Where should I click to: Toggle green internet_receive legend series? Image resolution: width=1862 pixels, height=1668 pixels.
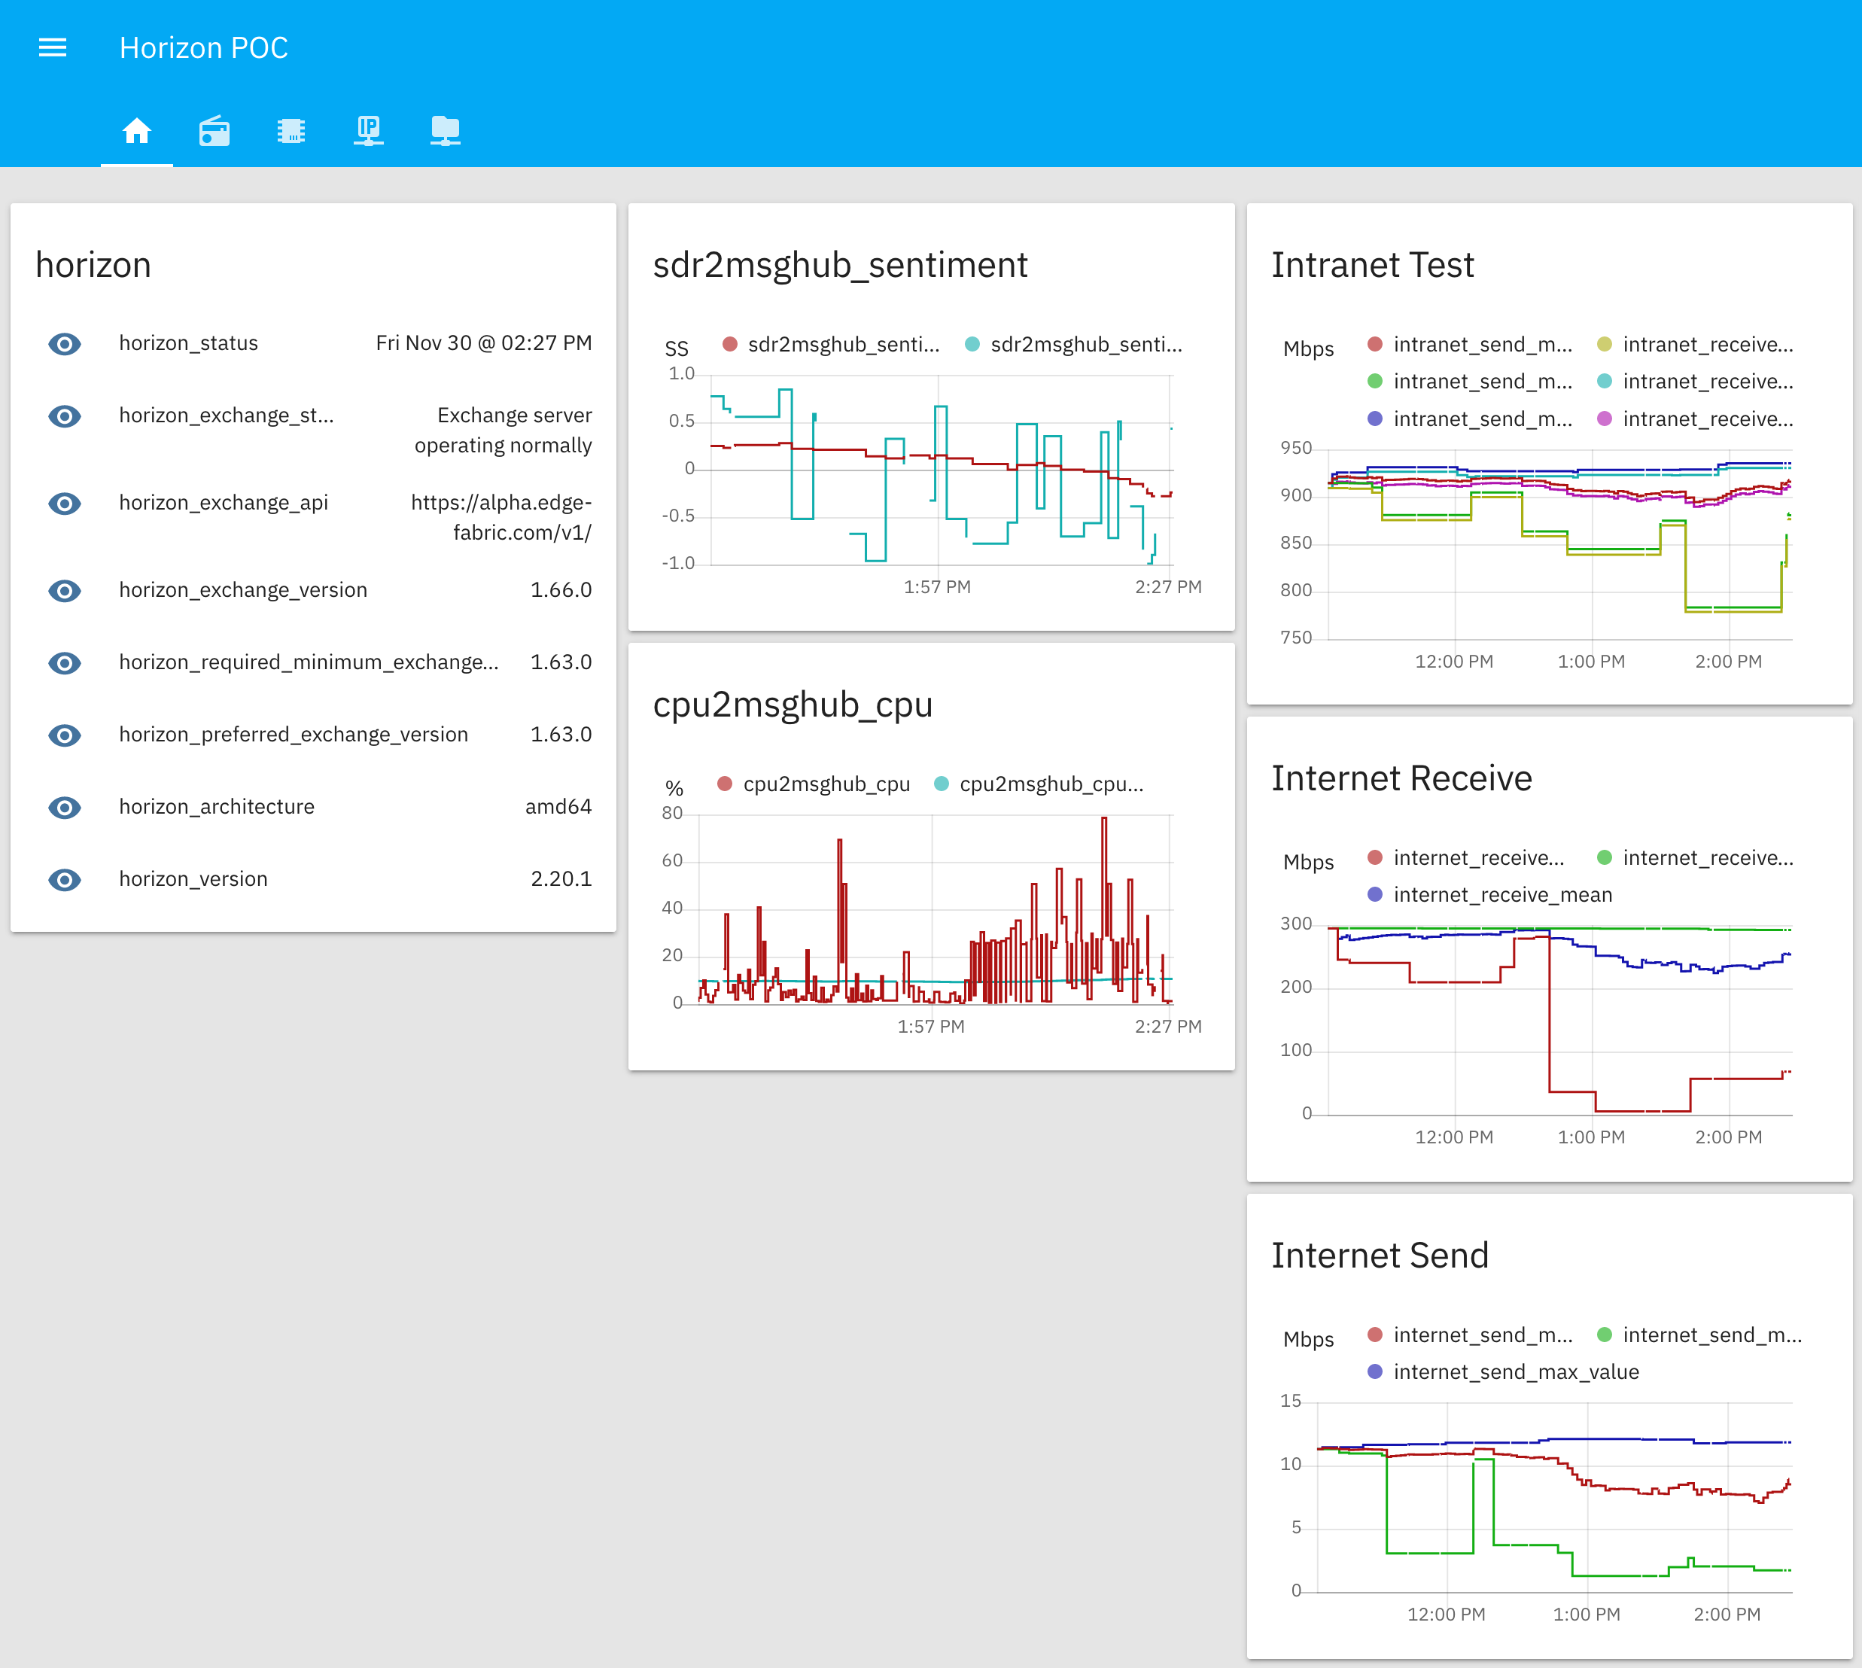(1695, 858)
